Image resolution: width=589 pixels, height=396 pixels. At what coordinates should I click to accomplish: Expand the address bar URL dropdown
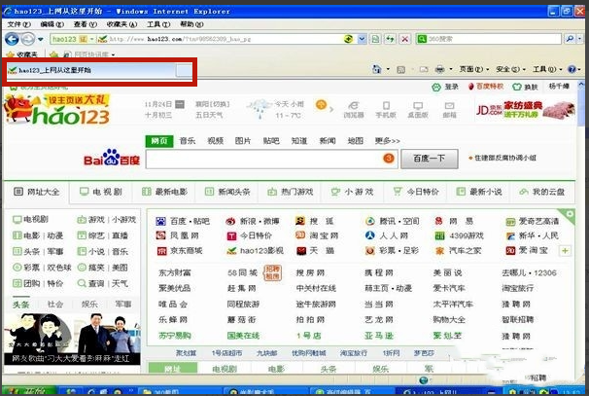[362, 39]
